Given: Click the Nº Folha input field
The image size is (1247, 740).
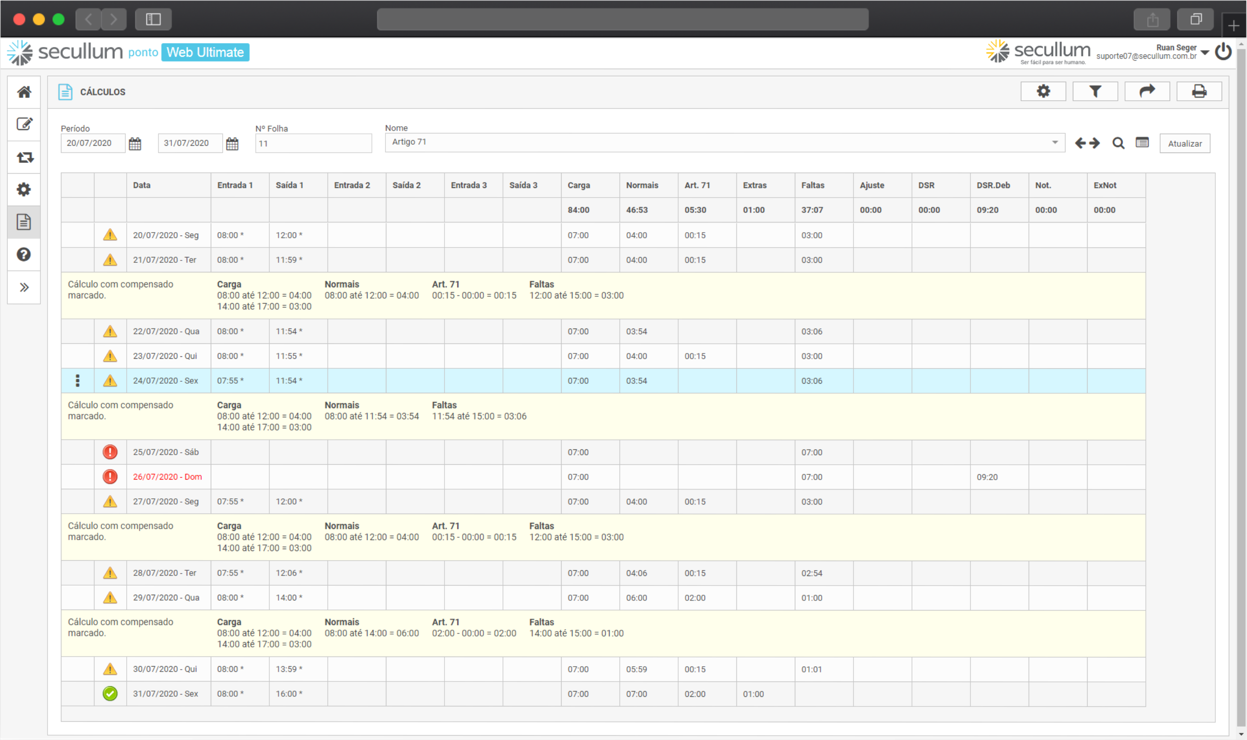Looking at the screenshot, I should pyautogui.click(x=313, y=143).
